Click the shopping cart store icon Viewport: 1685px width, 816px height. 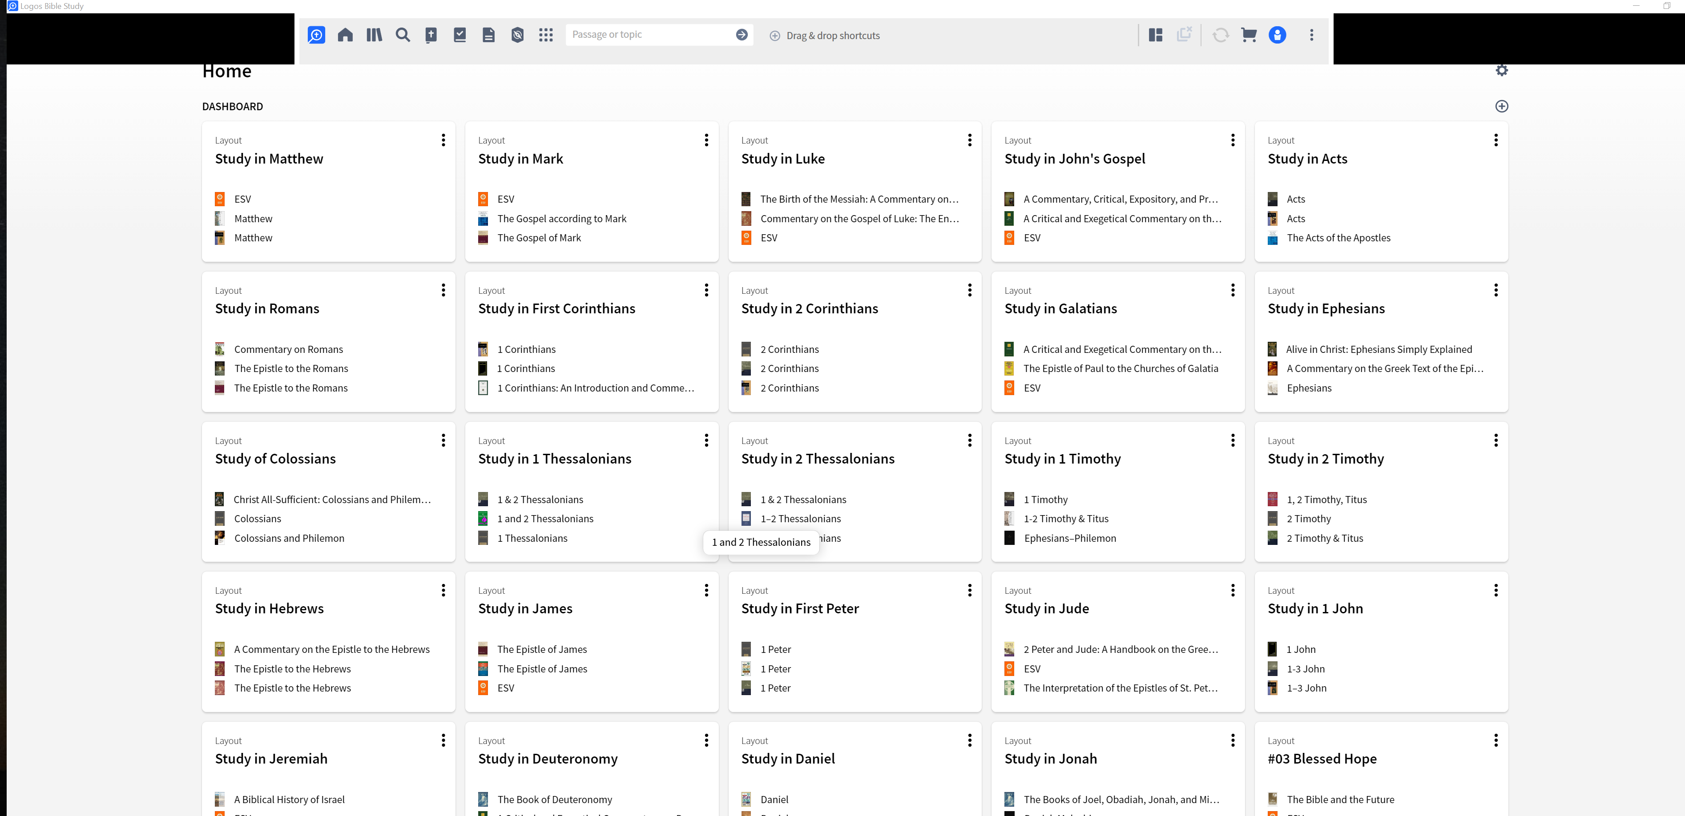[x=1249, y=35]
